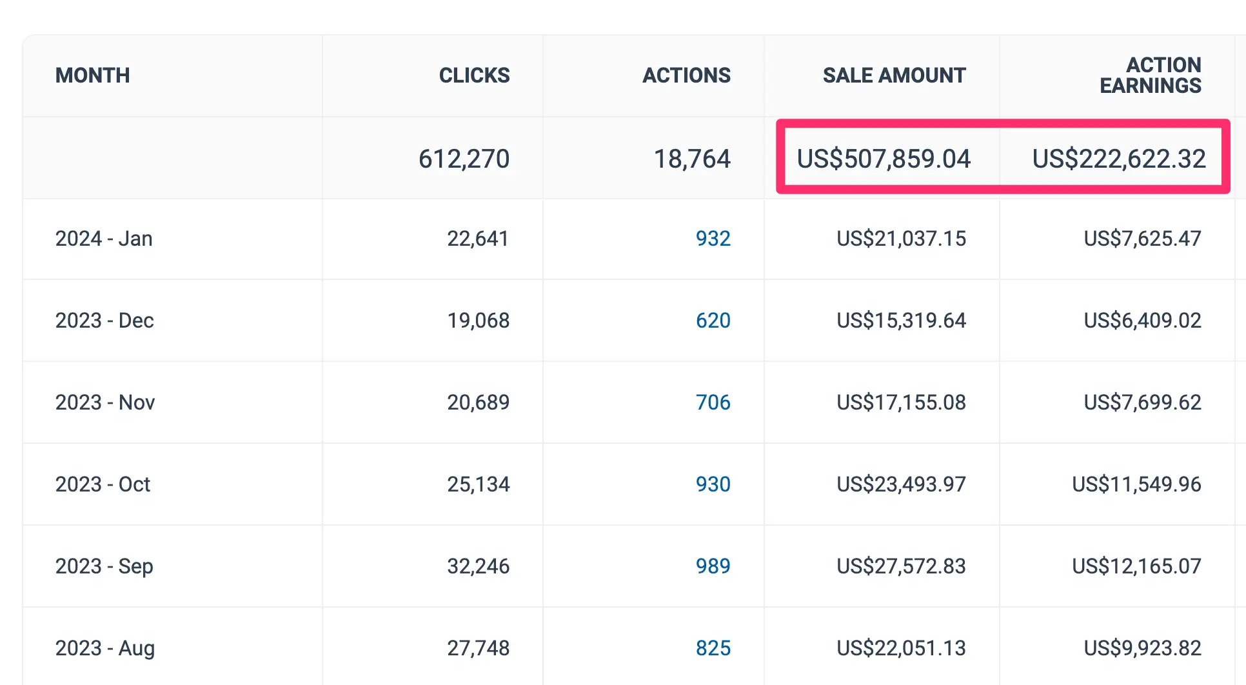Click the ACTION EARNINGS column header
The height and width of the screenshot is (685, 1246).
1150,75
